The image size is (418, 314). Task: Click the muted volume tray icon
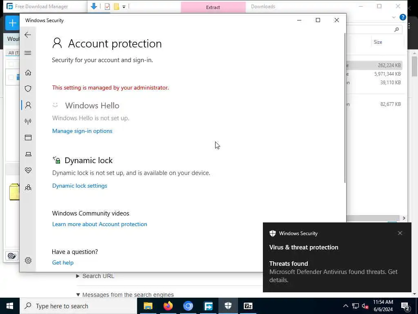(x=365, y=306)
